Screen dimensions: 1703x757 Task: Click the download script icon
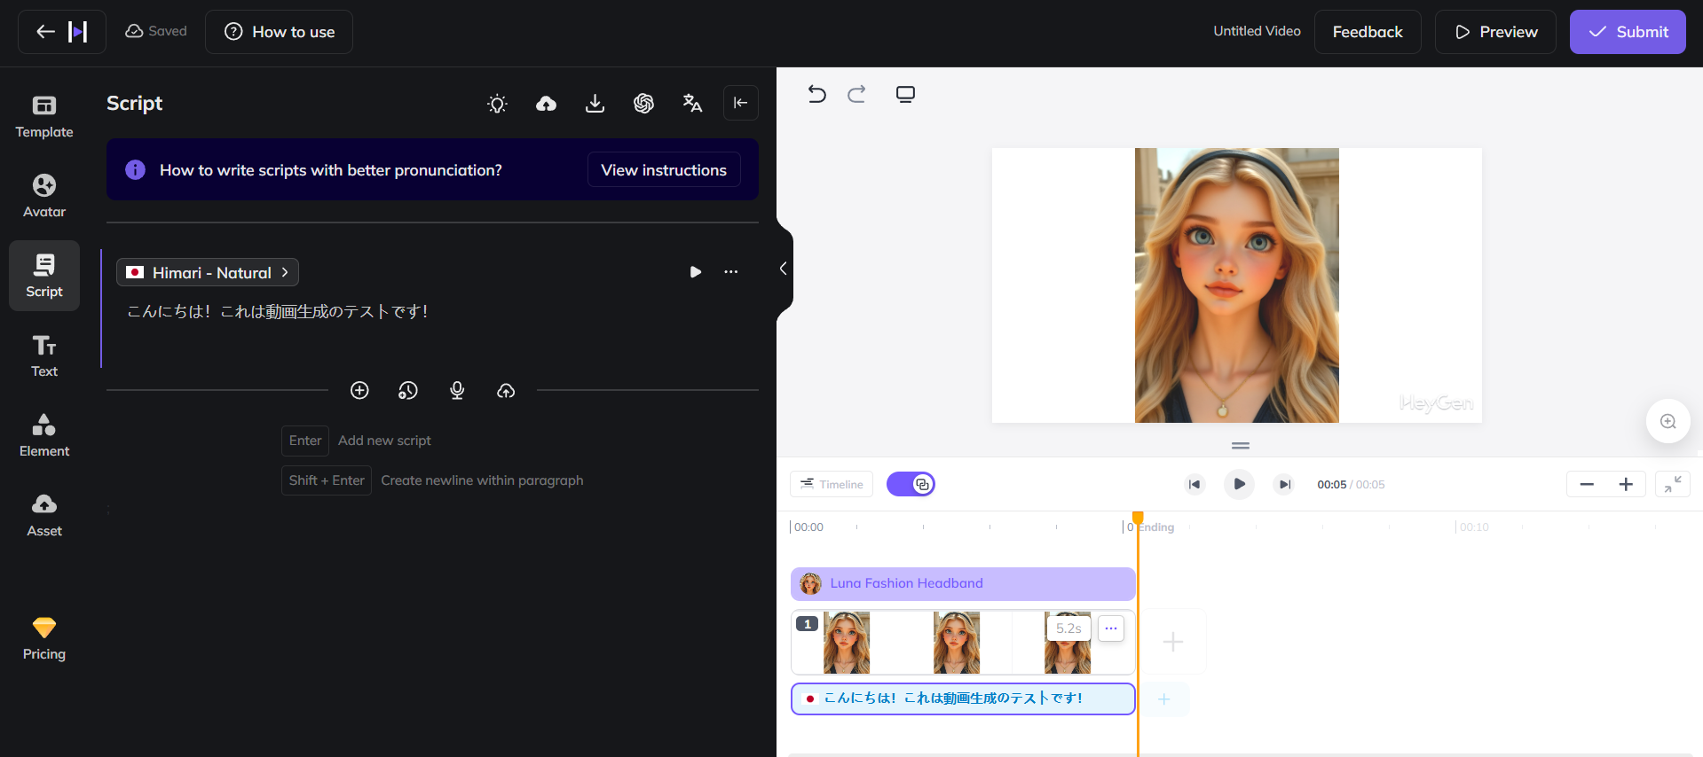point(595,104)
